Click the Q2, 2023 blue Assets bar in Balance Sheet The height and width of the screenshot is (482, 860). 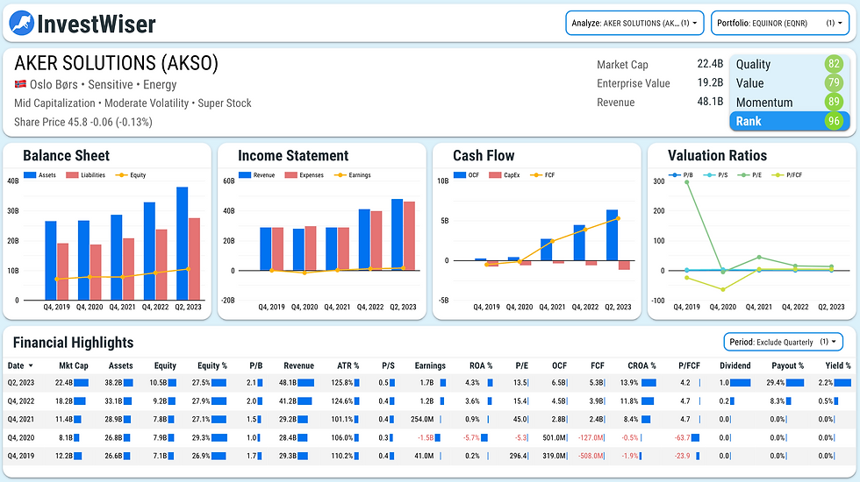coord(183,244)
